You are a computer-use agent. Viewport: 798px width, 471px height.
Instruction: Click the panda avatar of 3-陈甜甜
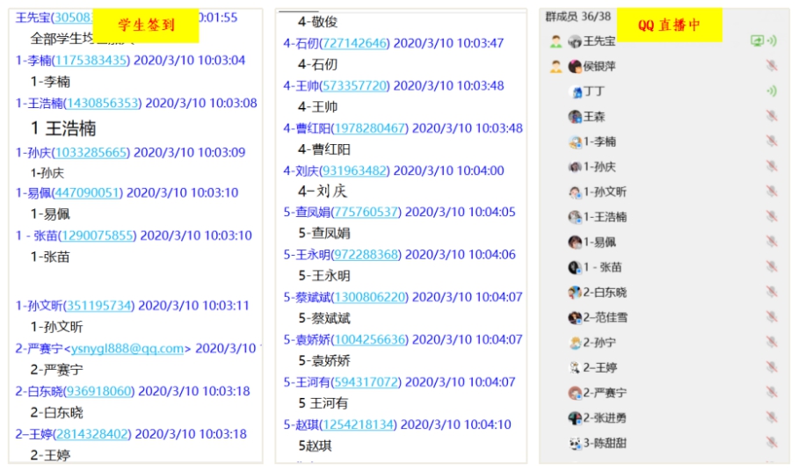coord(575,444)
